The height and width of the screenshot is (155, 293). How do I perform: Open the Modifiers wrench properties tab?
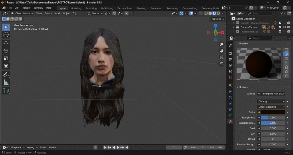point(230,91)
